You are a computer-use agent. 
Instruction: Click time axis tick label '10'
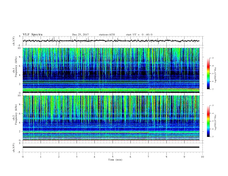pos(202,157)
